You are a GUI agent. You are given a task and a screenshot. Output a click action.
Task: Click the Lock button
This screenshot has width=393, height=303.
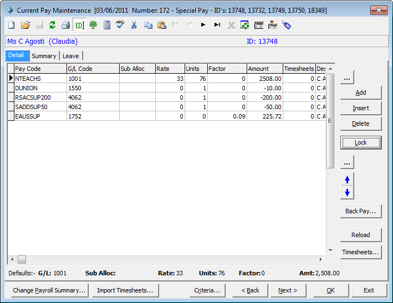point(361,142)
